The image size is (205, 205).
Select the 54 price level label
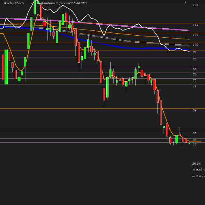coord(194,110)
